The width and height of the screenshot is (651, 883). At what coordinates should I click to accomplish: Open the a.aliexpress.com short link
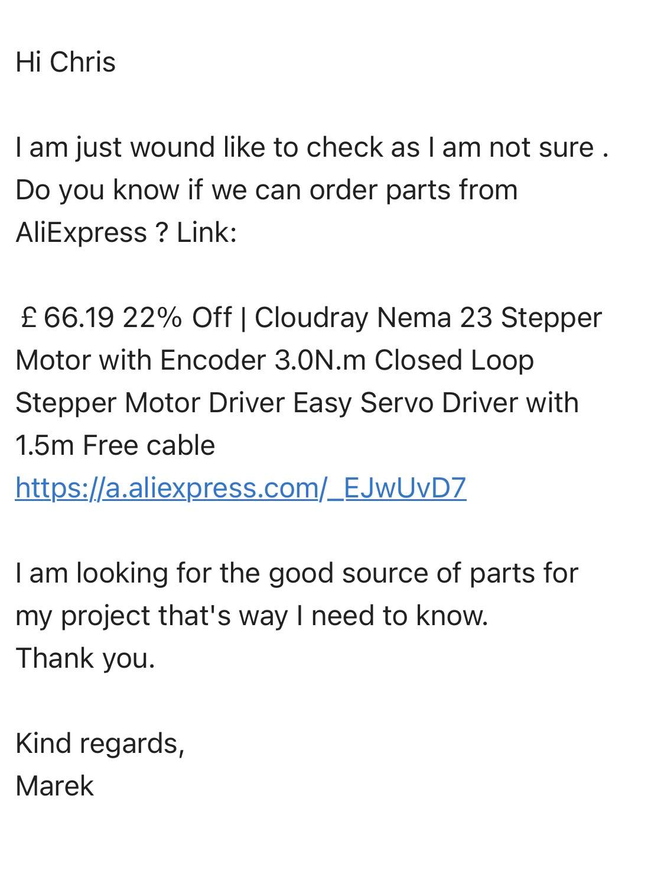tap(240, 488)
